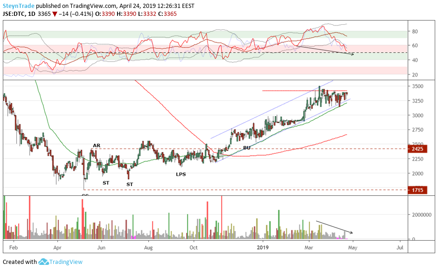The image size is (438, 270).
Task: Click the 2000000 volume axis label
Action: tap(422, 215)
